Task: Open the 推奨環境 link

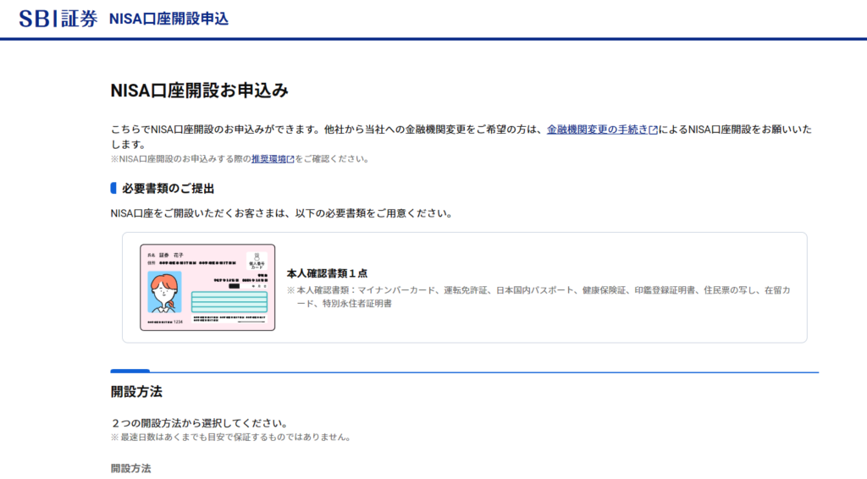Action: click(268, 158)
